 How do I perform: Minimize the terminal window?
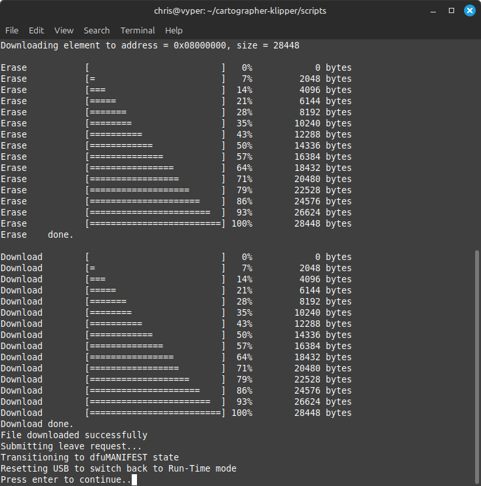point(435,11)
